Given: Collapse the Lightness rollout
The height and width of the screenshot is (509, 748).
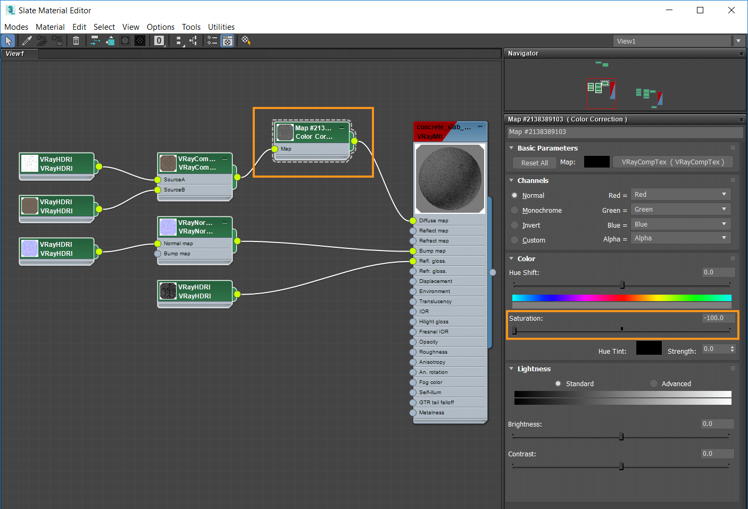Looking at the screenshot, I should coord(511,369).
